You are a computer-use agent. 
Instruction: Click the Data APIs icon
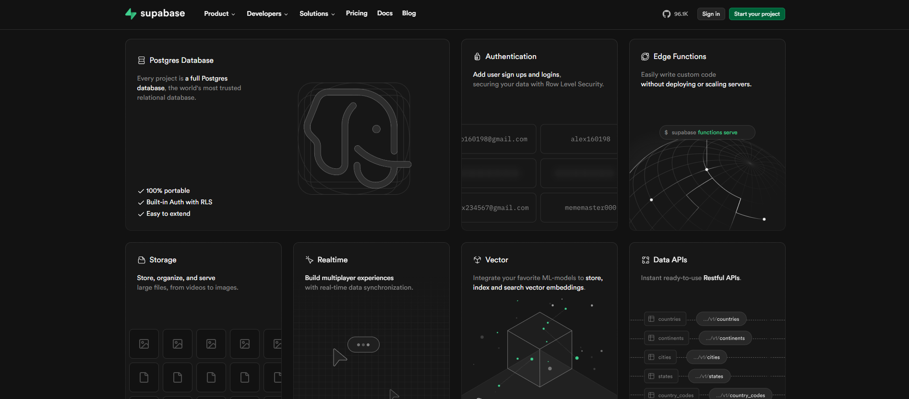[646, 260]
